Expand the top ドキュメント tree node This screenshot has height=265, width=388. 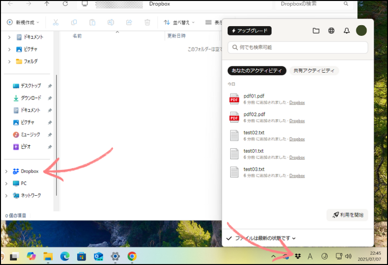(x=9, y=37)
